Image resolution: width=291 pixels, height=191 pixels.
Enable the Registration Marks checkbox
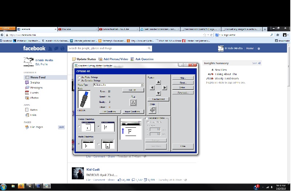click(147, 118)
